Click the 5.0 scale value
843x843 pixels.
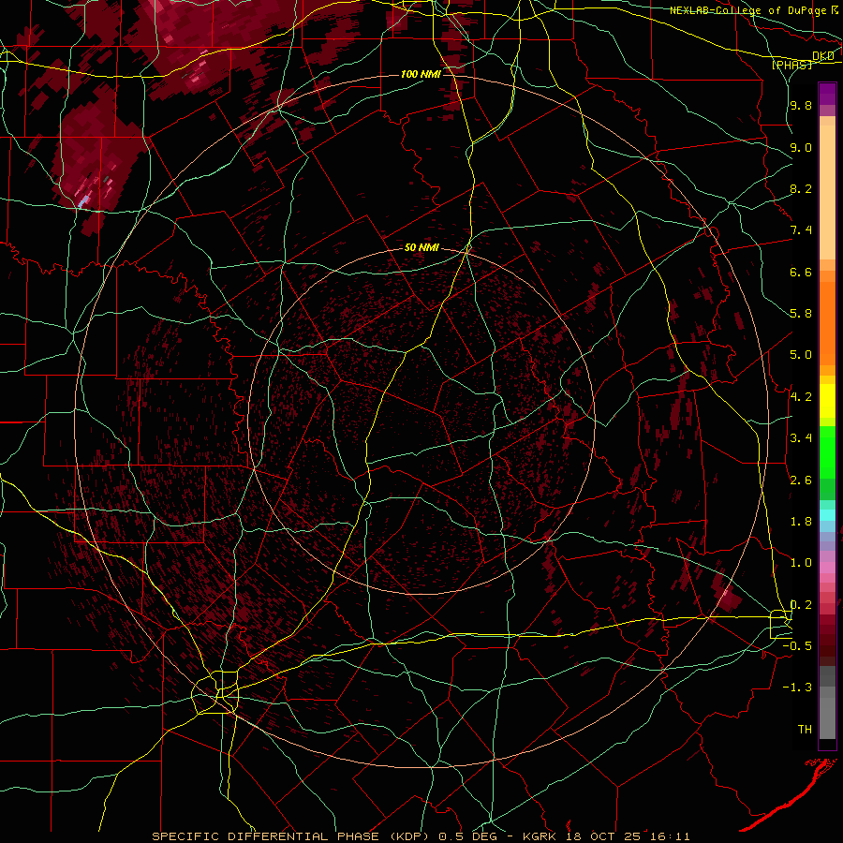coord(801,355)
